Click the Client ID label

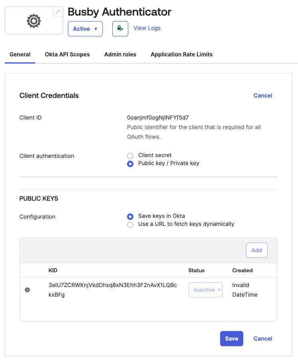click(x=30, y=118)
